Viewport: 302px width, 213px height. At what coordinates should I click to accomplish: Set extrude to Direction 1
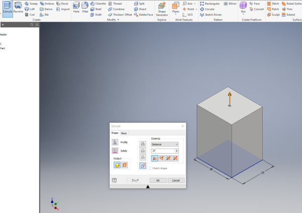point(155,159)
